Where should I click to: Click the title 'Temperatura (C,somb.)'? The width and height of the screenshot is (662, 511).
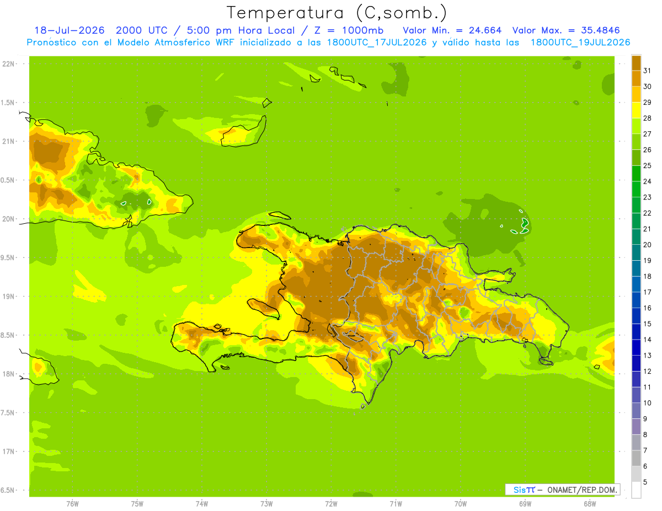click(x=337, y=12)
